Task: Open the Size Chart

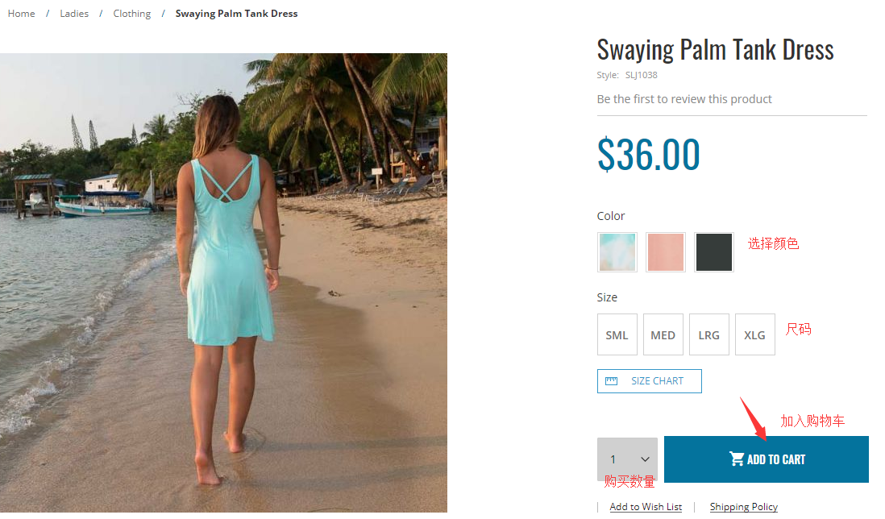Action: (657, 381)
